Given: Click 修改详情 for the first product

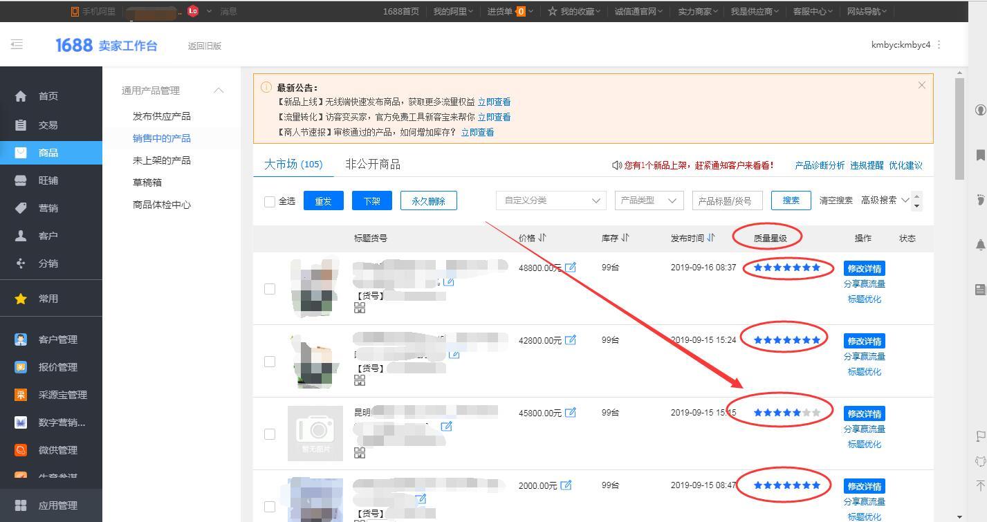Looking at the screenshot, I should click(864, 268).
